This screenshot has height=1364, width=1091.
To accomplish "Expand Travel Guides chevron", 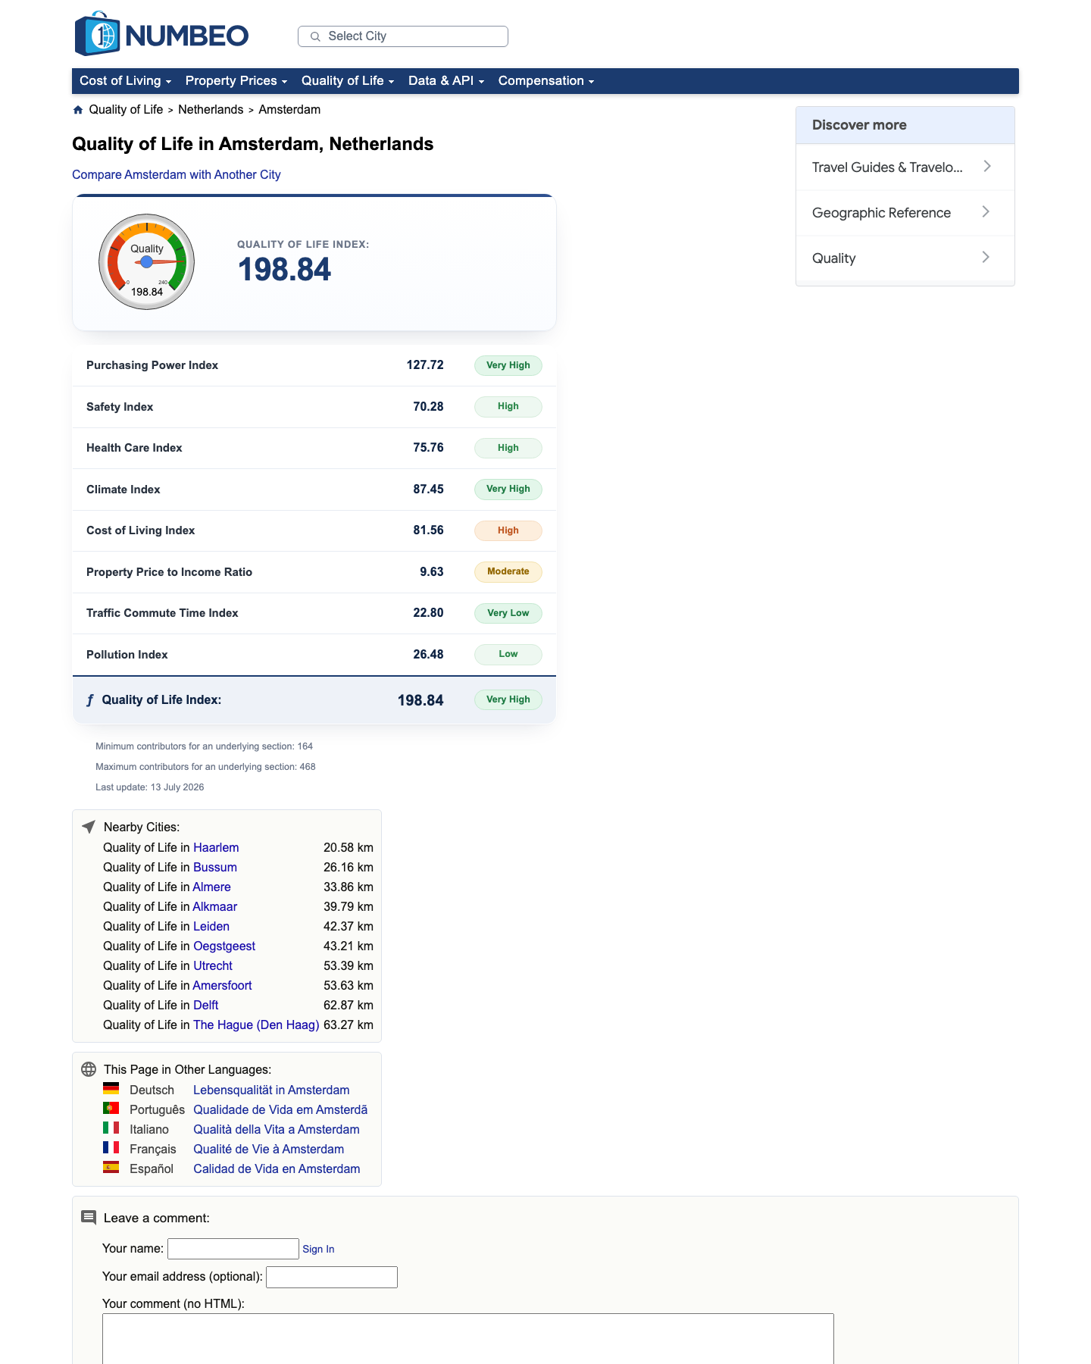I will (x=986, y=166).
